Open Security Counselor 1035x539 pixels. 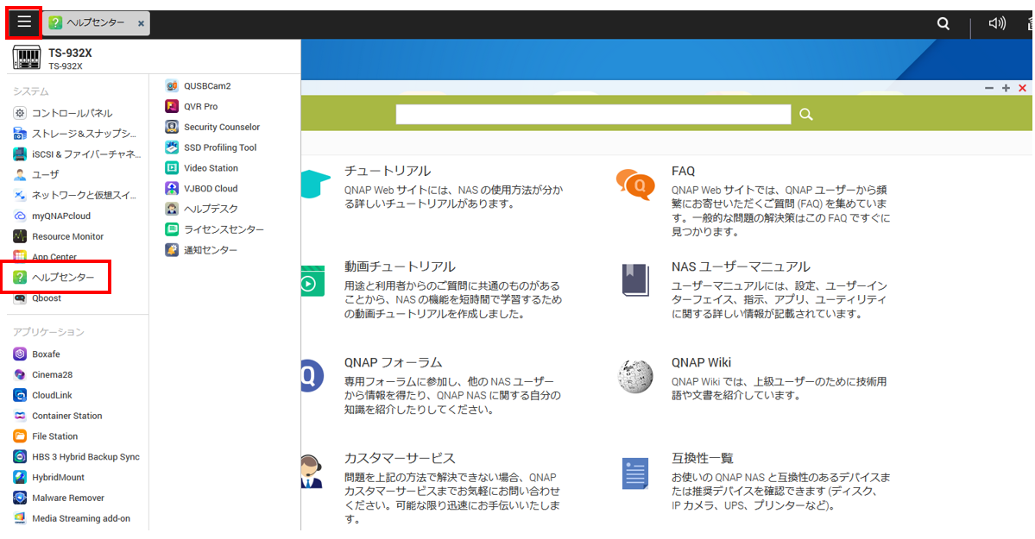(x=212, y=127)
